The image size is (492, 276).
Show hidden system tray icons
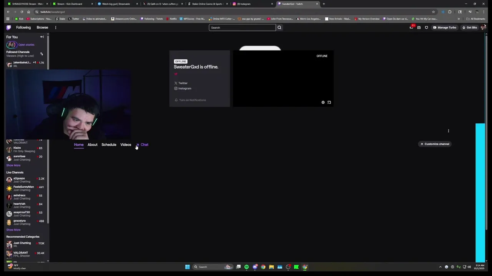click(x=440, y=267)
